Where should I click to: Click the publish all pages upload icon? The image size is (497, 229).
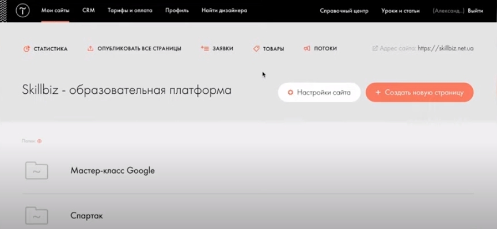click(x=90, y=48)
